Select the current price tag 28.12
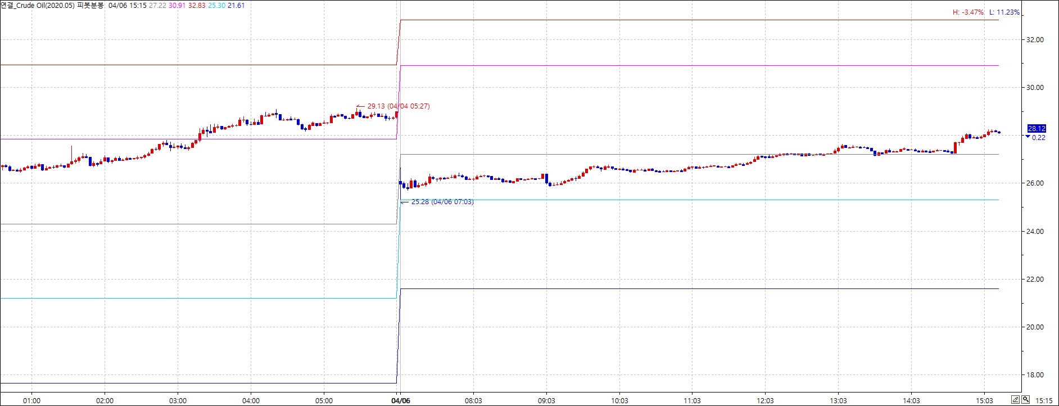The height and width of the screenshot is (406, 1059). (x=1036, y=129)
